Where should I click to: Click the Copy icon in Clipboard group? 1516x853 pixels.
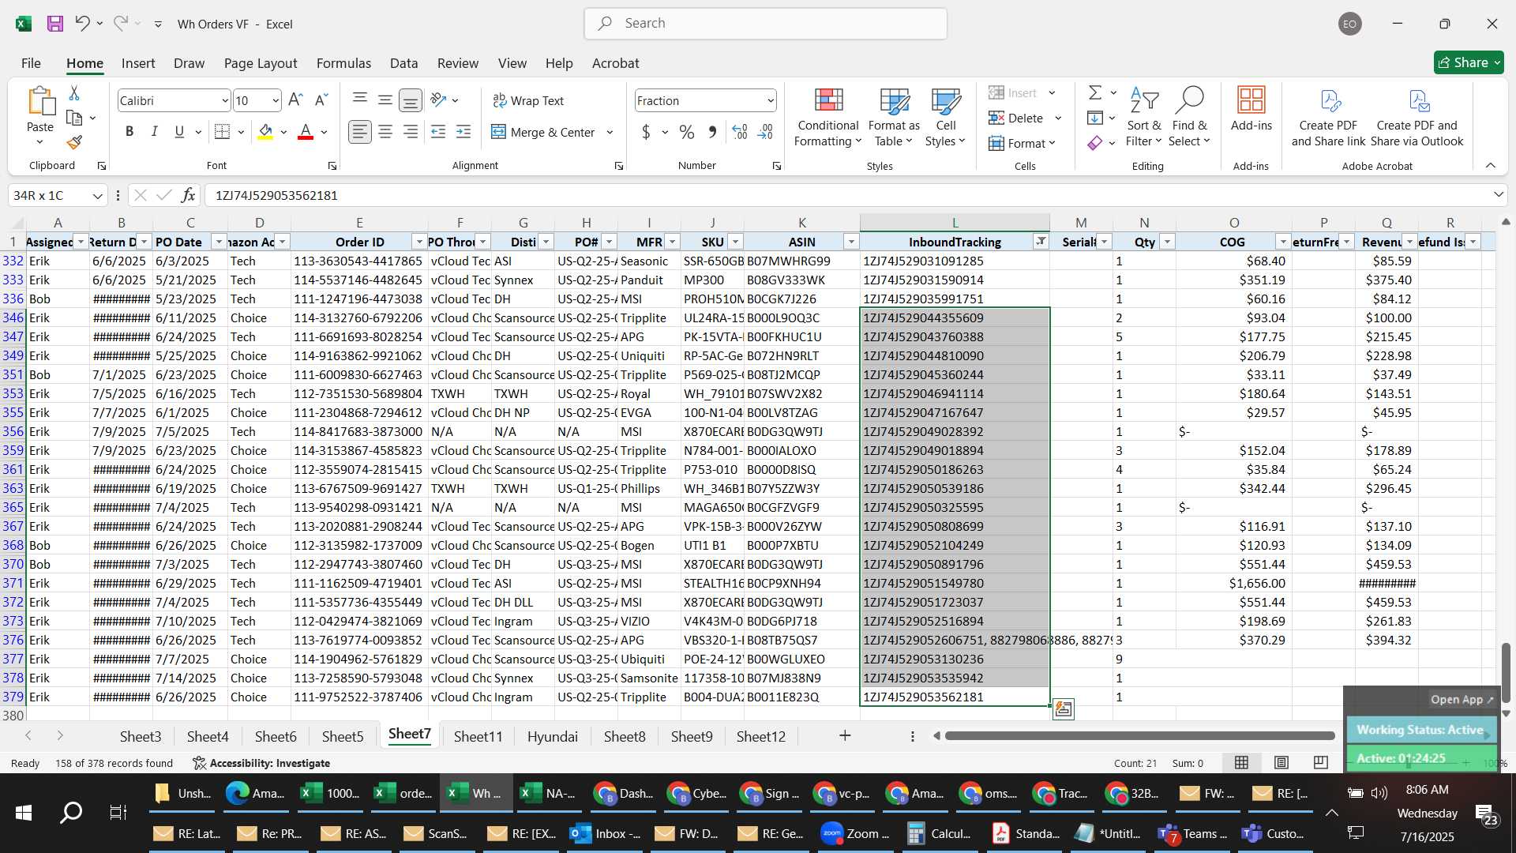tap(74, 118)
